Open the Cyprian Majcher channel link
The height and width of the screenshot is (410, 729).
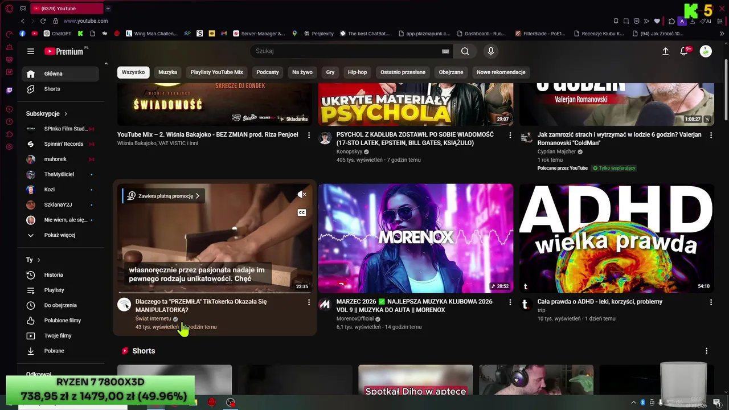click(x=556, y=152)
